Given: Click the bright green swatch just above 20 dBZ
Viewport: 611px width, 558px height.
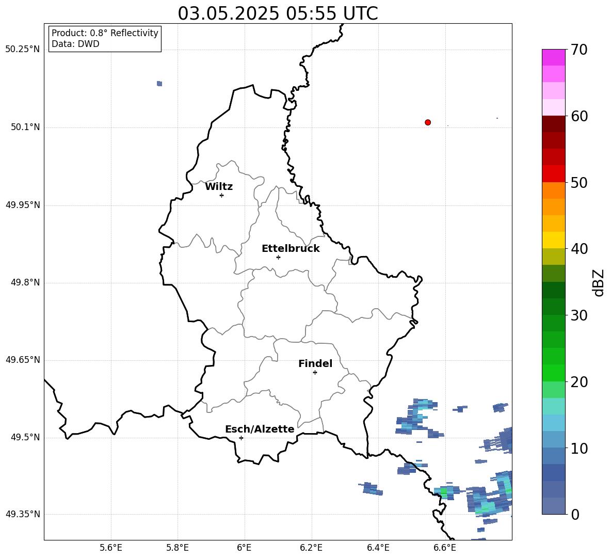Looking at the screenshot, I should click(x=553, y=373).
